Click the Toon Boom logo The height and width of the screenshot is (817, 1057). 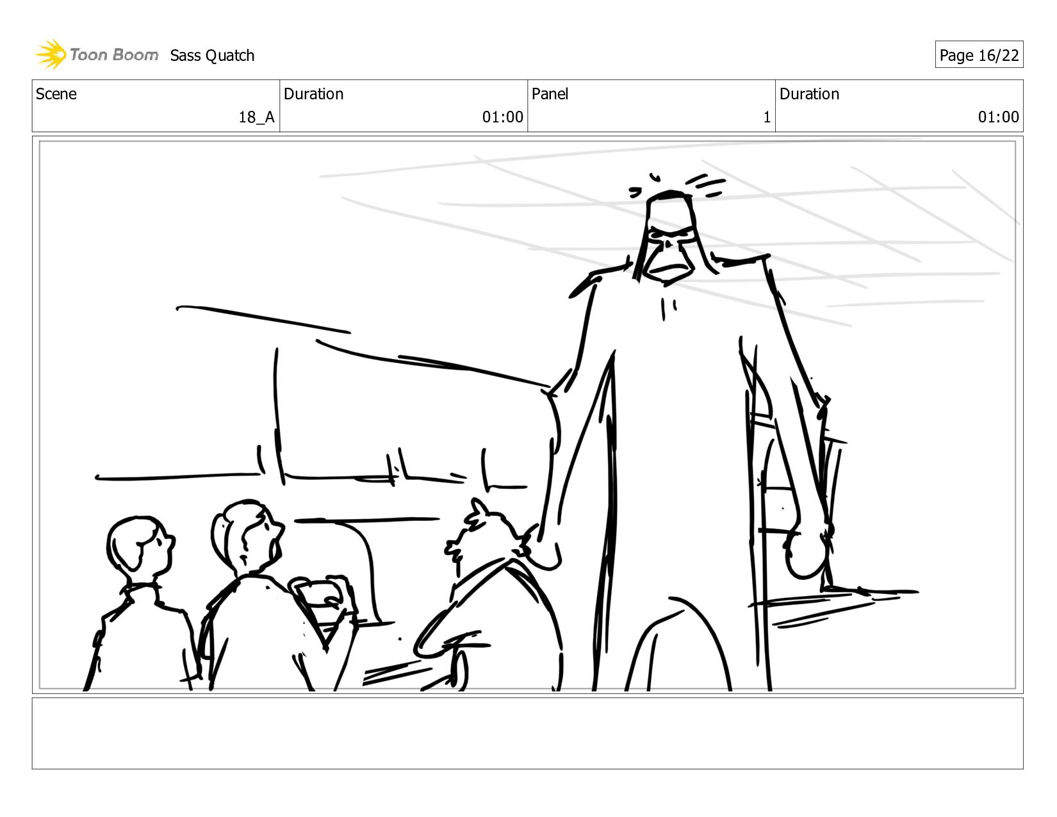pos(97,54)
